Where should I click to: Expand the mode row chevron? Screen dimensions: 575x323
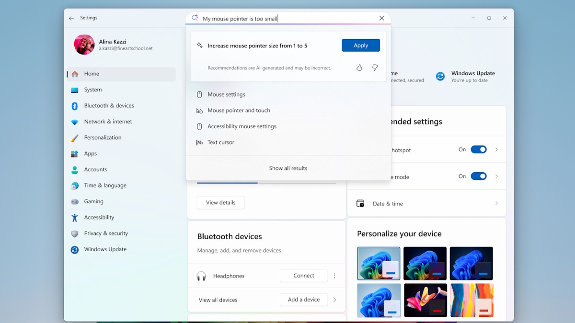click(496, 177)
